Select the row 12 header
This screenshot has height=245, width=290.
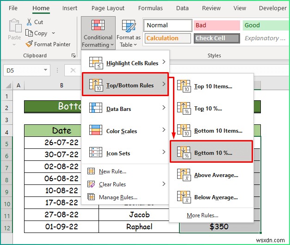(6, 228)
